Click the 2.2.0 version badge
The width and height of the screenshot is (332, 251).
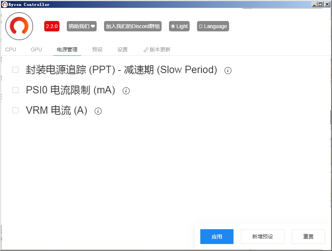51,26
